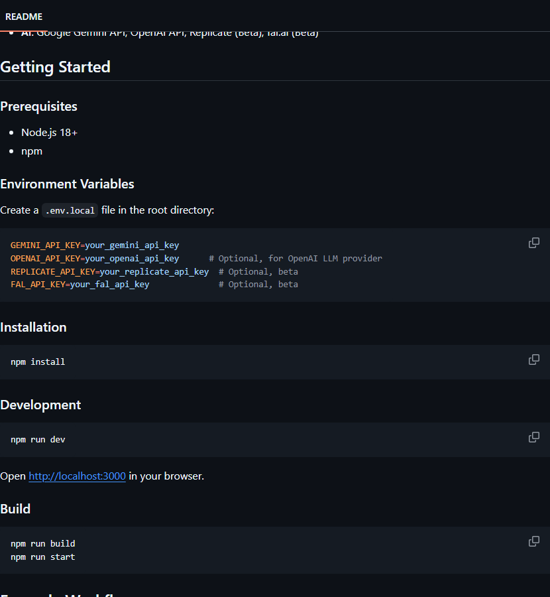
Task: Open the http://localhost:3000 link
Action: point(78,476)
